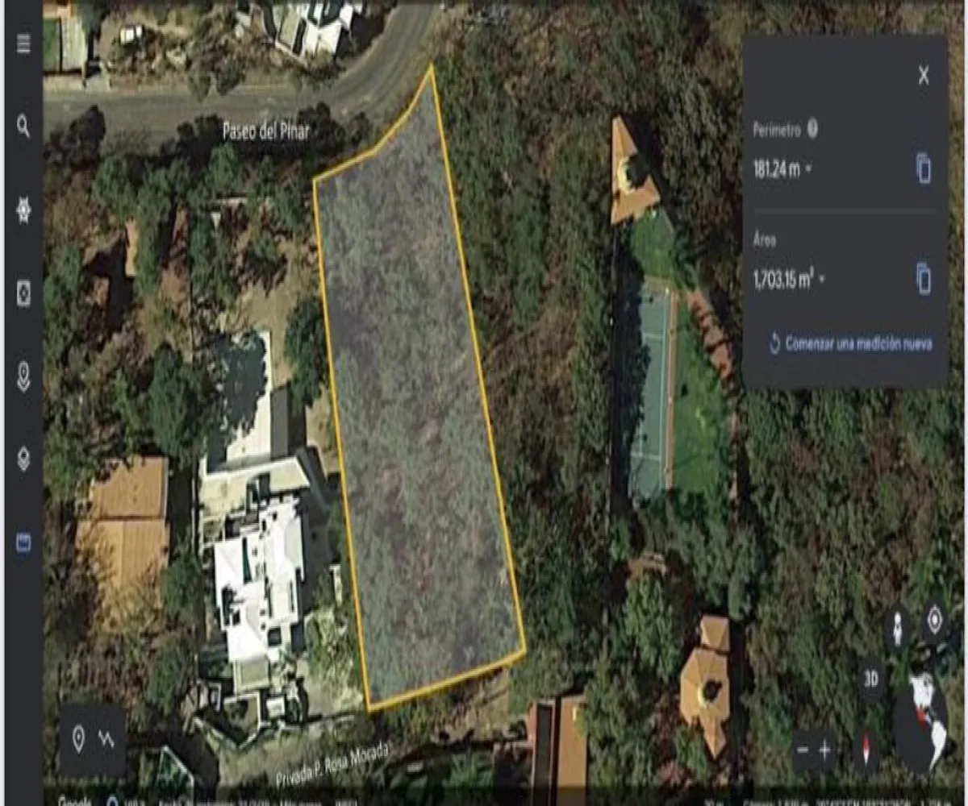The image size is (968, 806).
Task: Click the fly to my location target
Action: click(935, 619)
